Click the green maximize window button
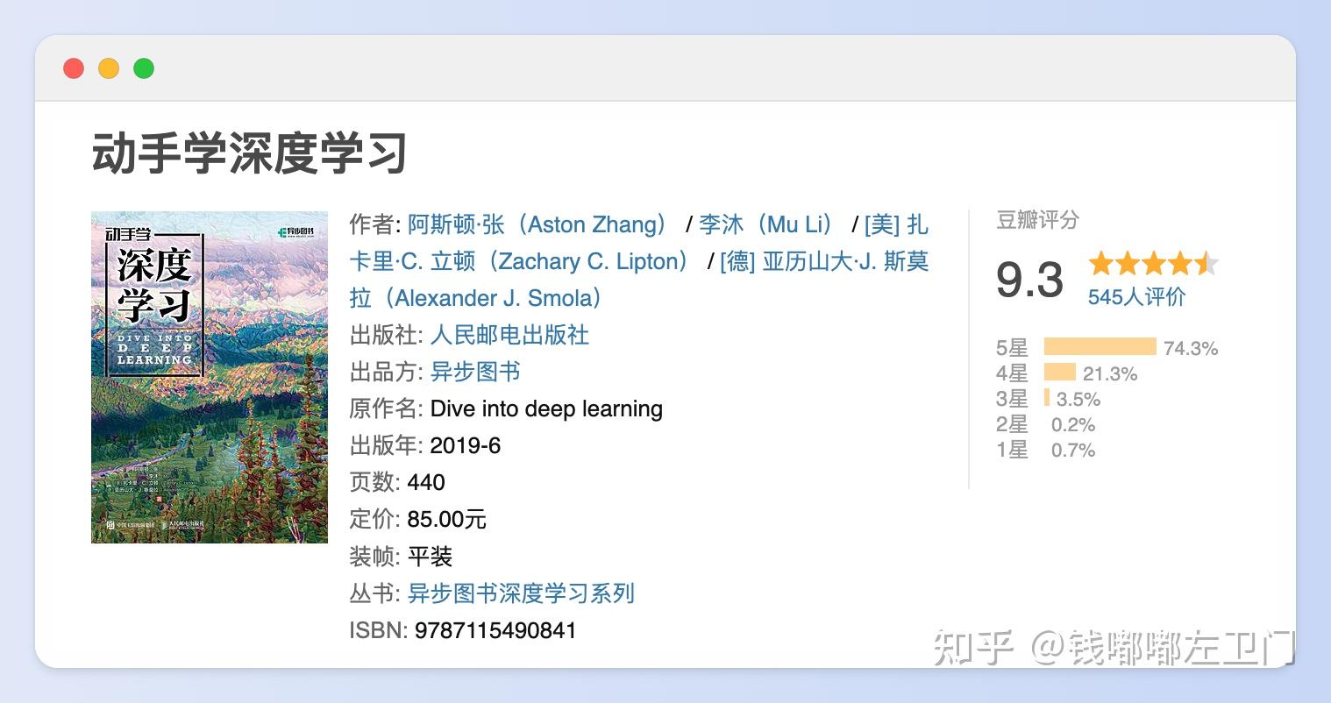Screen dimensions: 1331x703 point(143,67)
